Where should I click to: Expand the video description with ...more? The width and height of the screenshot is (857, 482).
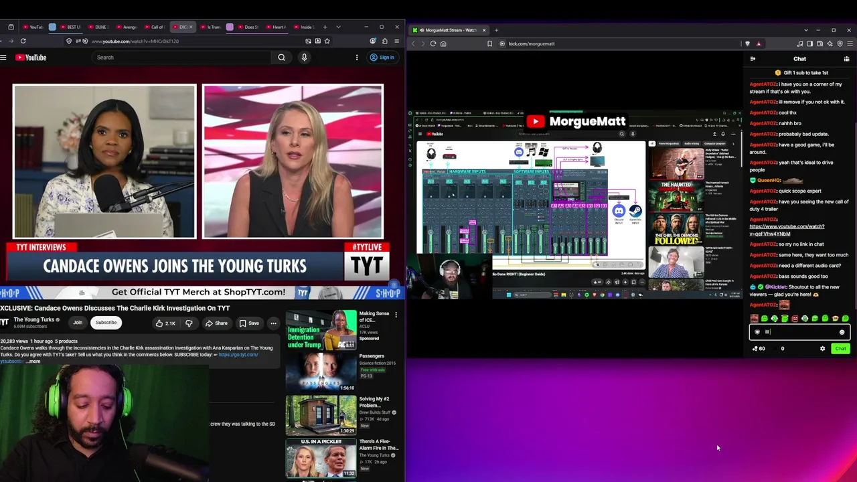(x=33, y=361)
